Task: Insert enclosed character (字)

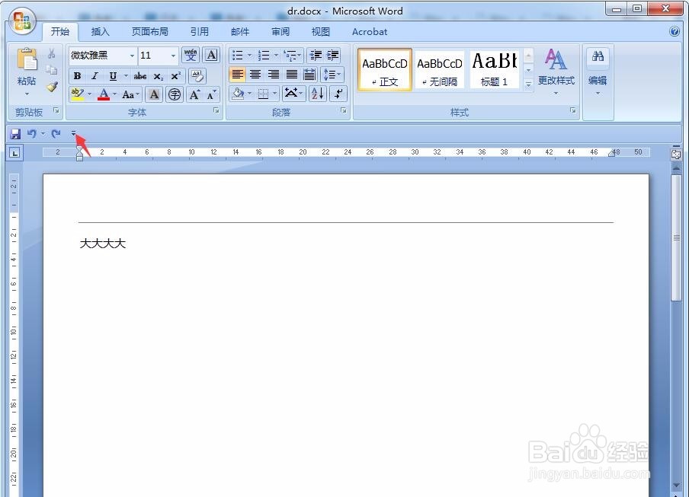Action: tap(175, 94)
